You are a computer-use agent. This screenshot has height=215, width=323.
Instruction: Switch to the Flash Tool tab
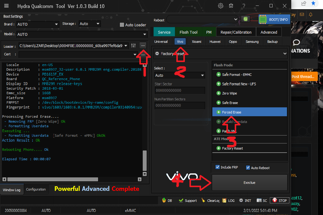pos(189,32)
